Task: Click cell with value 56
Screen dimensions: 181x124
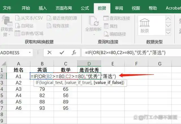Action: [66, 95]
